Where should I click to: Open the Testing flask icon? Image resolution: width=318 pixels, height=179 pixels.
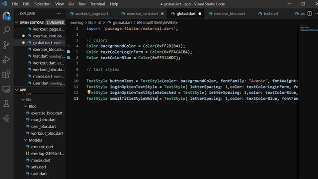coord(6,104)
